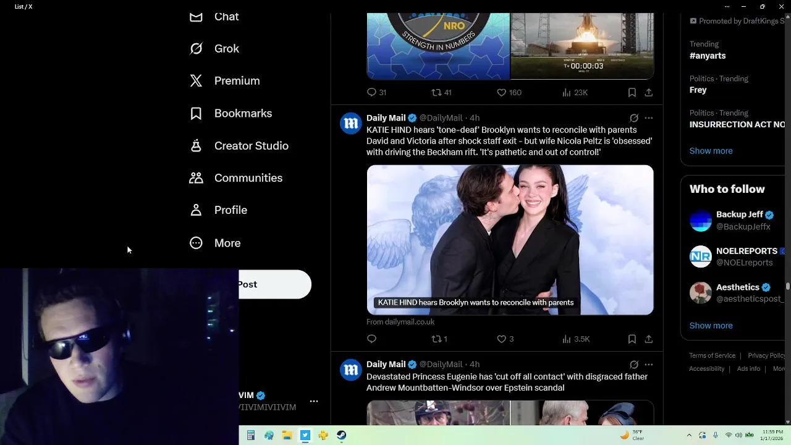Like the Brooklyn post with 3 likes

pyautogui.click(x=505, y=339)
